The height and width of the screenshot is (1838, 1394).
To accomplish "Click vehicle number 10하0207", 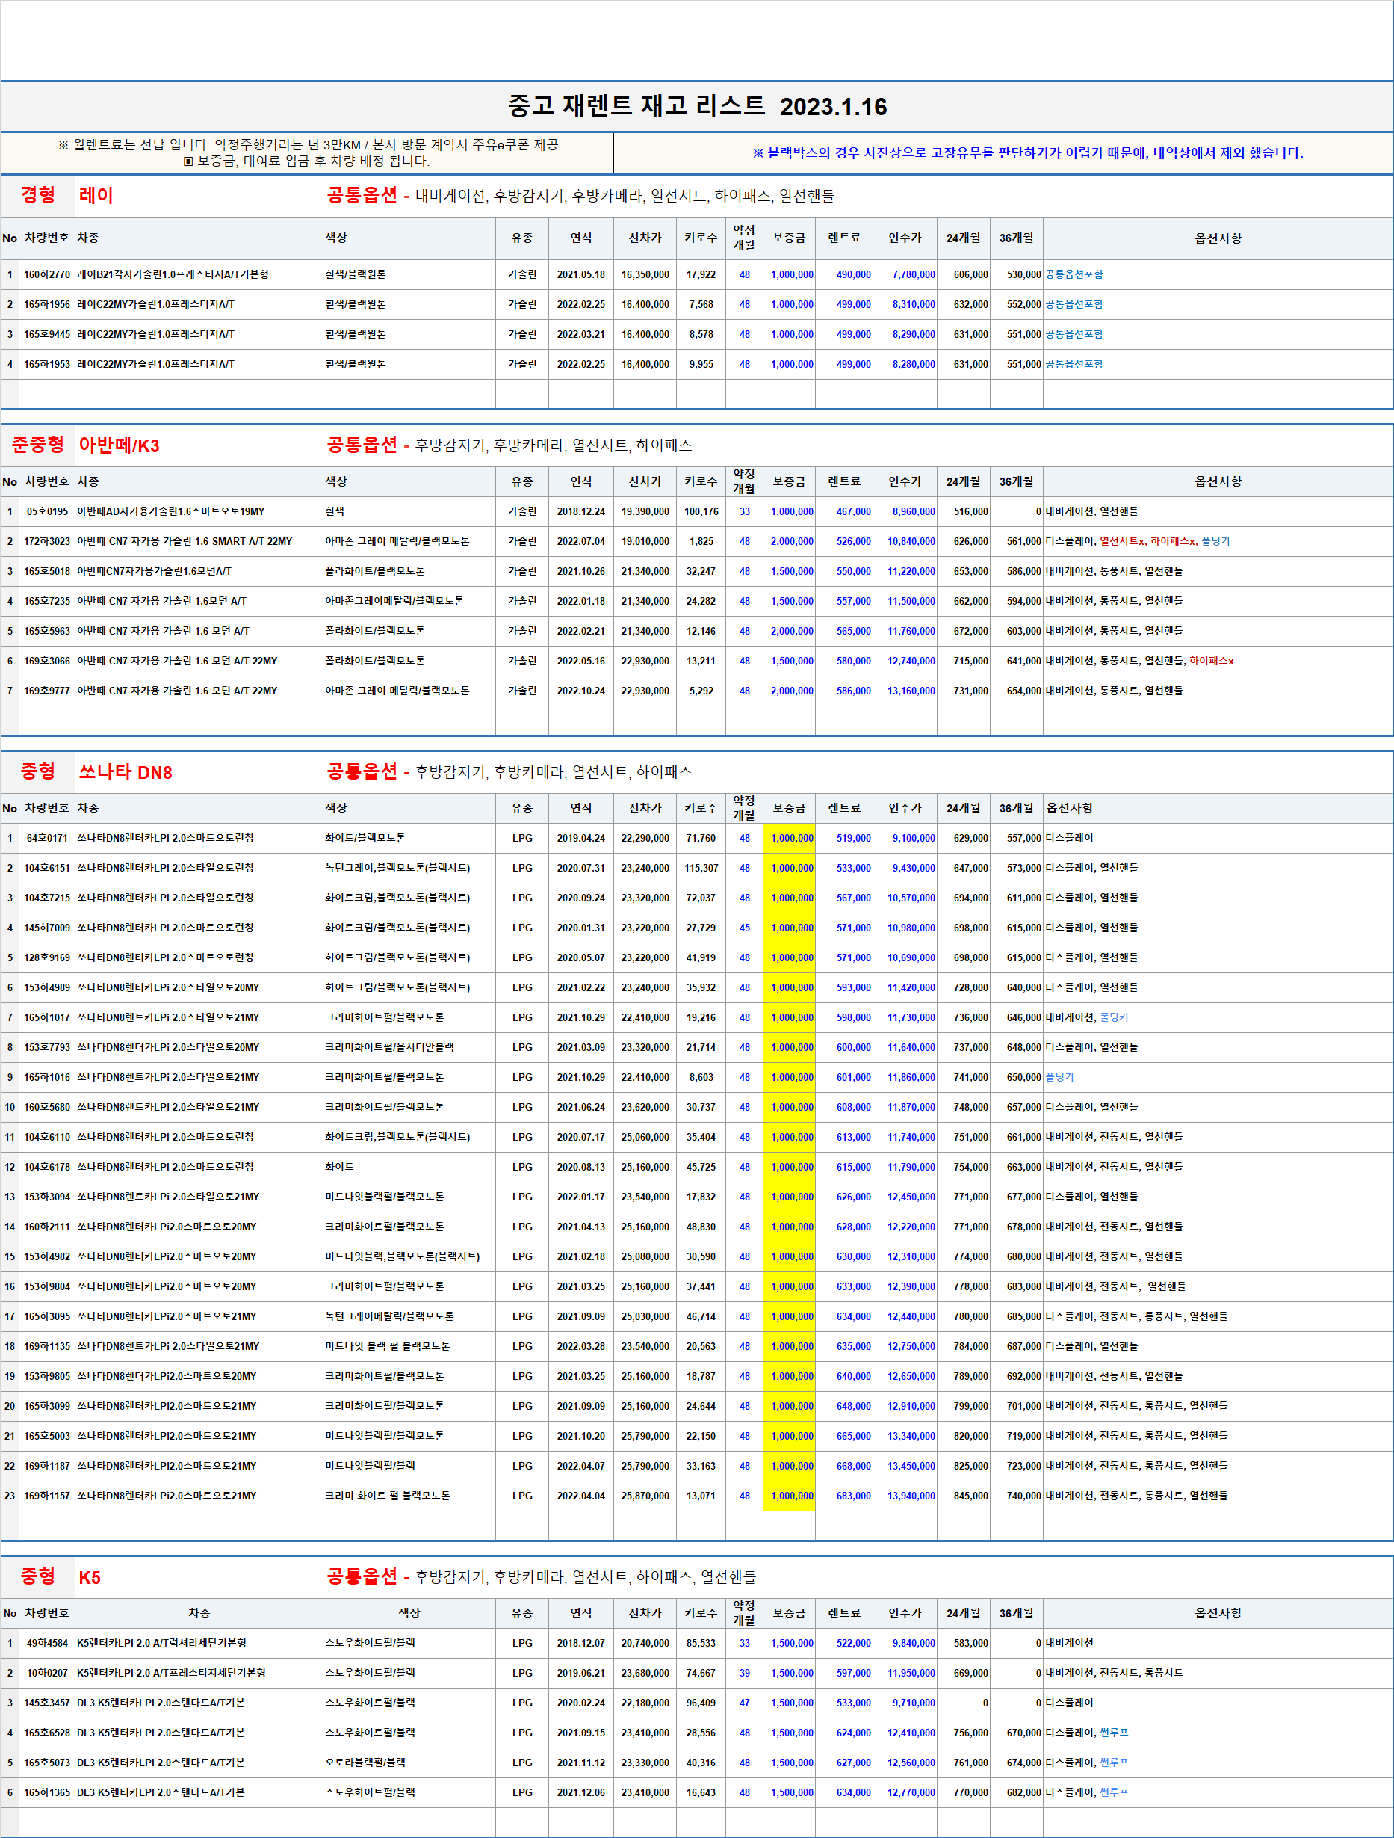I will (47, 1673).
